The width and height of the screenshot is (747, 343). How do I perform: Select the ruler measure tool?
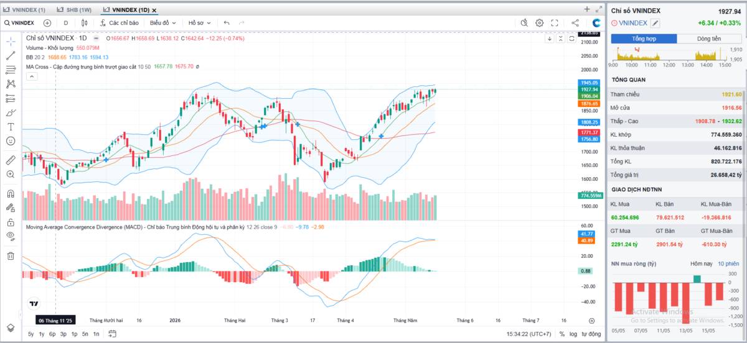(x=11, y=160)
